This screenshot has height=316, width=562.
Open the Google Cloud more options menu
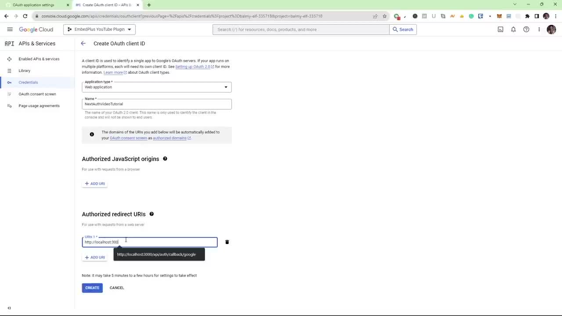coord(539,29)
